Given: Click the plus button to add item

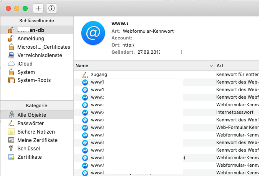Looking at the screenshot, I should [x=38, y=8].
